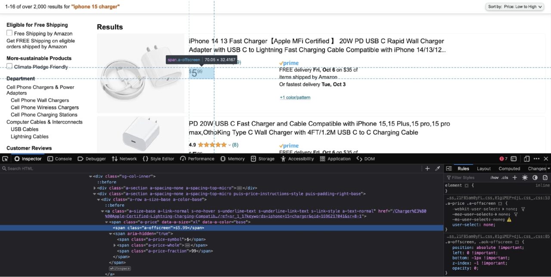Toggle print media simulation icon
The image size is (551, 277).
pos(545,178)
